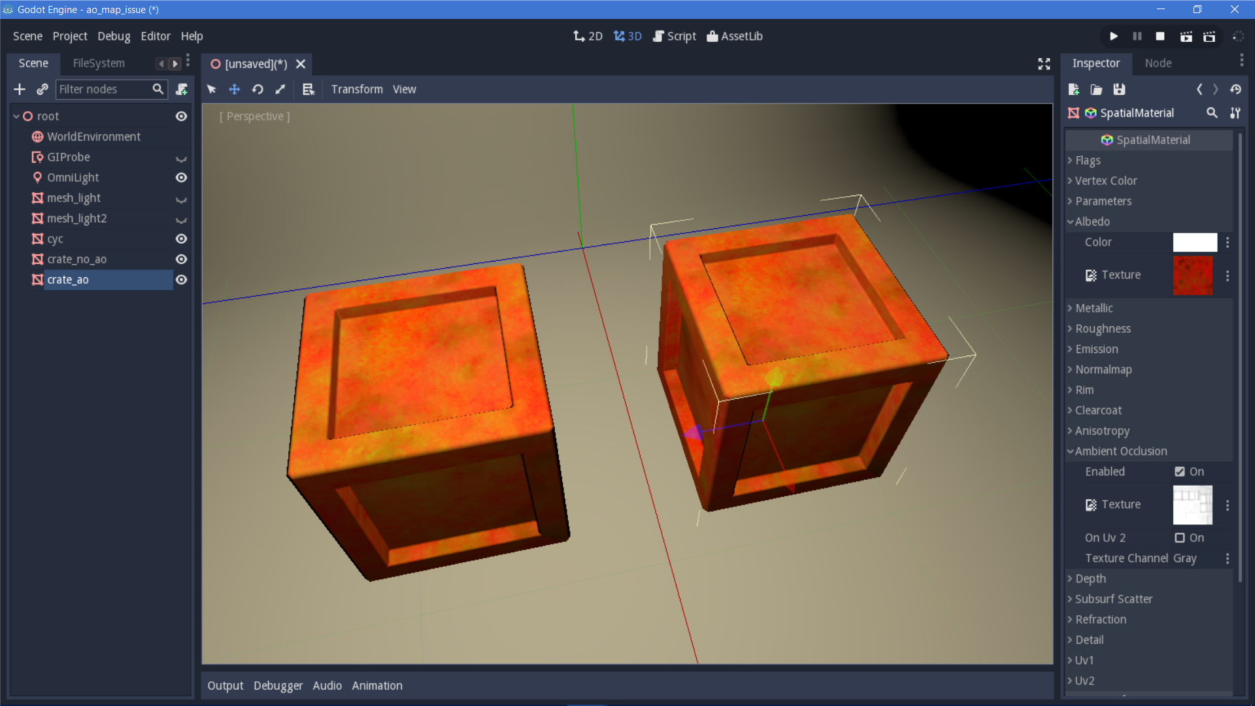1255x706 pixels.
Task: Select the Move tool in the 3D viewport toolbar
Action: point(234,89)
